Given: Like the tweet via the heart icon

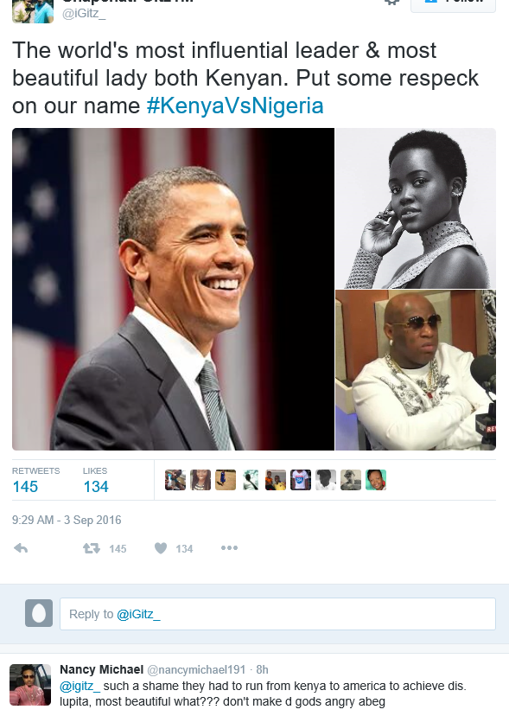Looking at the screenshot, I should pos(161,548).
